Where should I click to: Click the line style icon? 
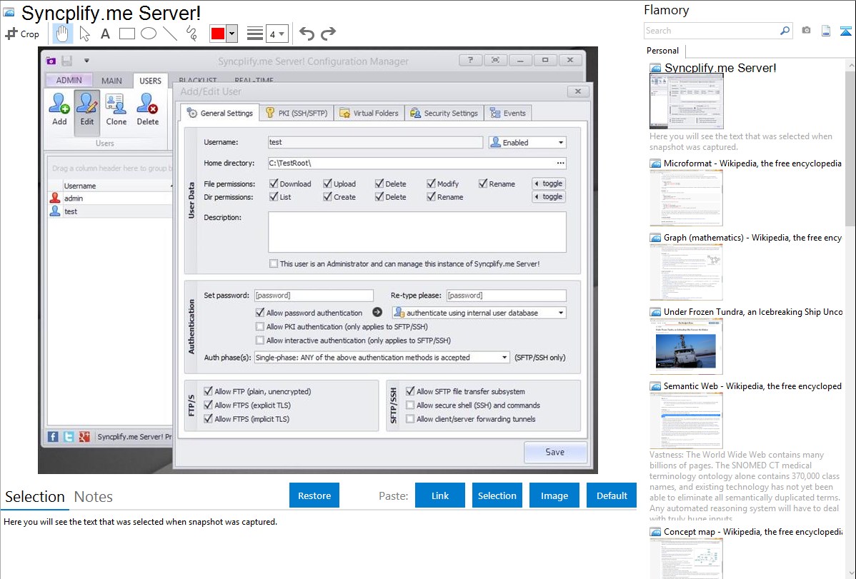tap(254, 34)
